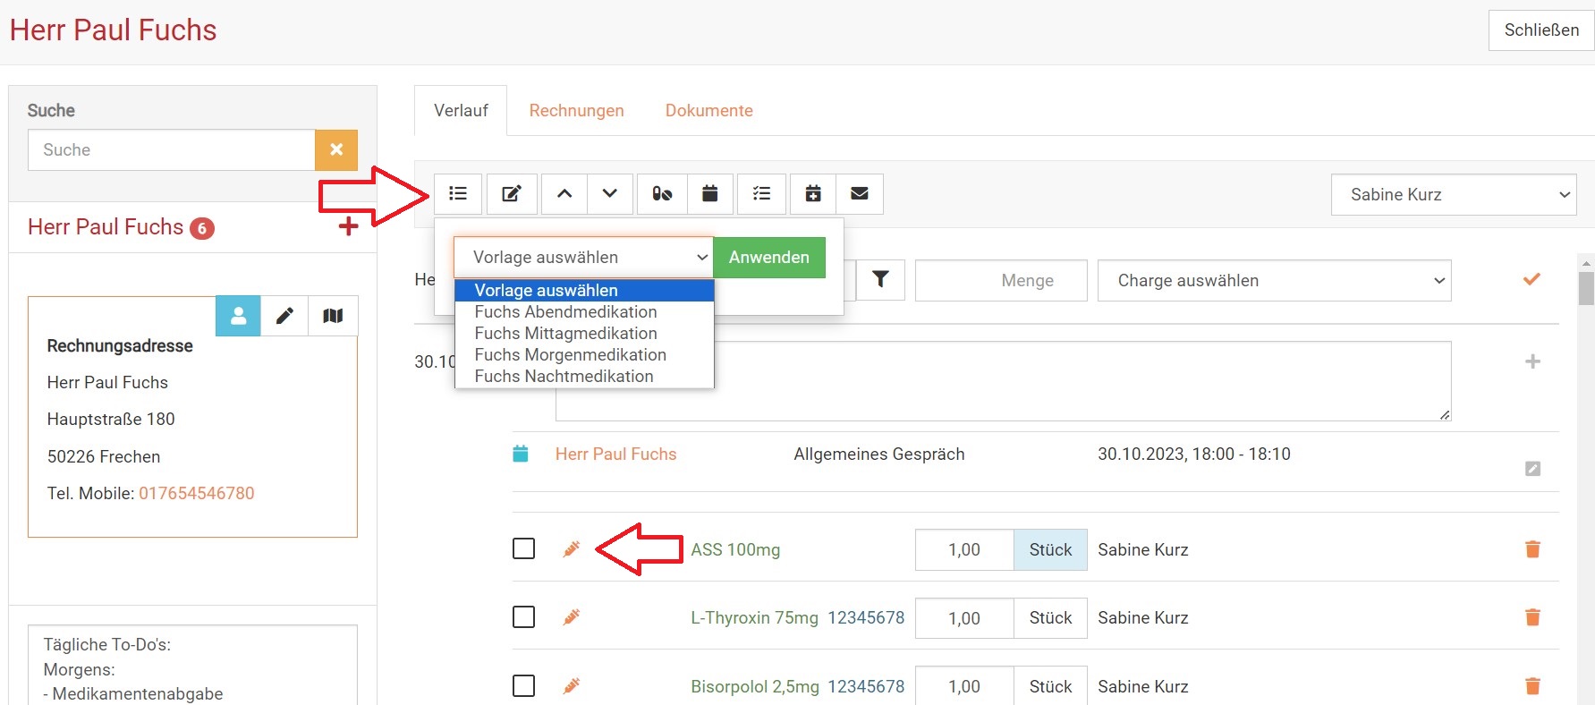Click the Schließen button
The width and height of the screenshot is (1595, 705).
click(1540, 30)
